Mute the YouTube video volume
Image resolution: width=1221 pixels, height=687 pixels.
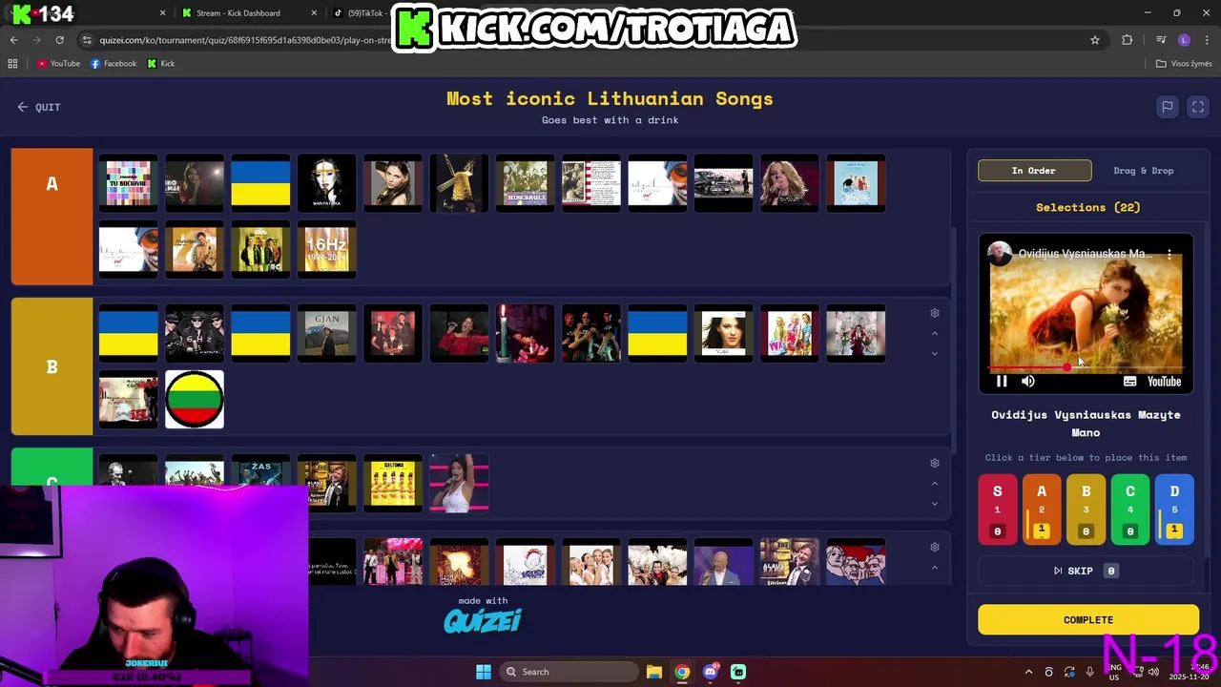tap(1028, 382)
